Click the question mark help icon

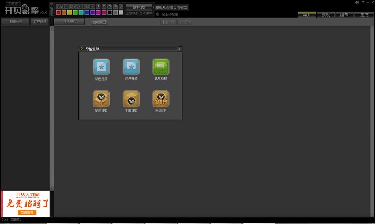click(x=363, y=3)
